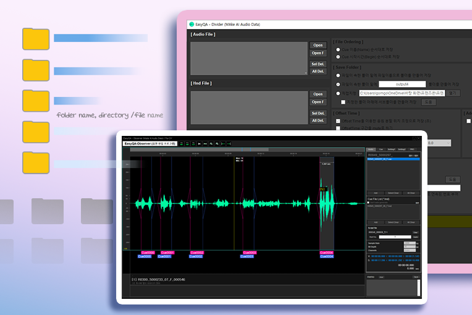Open the Sample Rate dropdown
472x315 pixels.
point(408,243)
